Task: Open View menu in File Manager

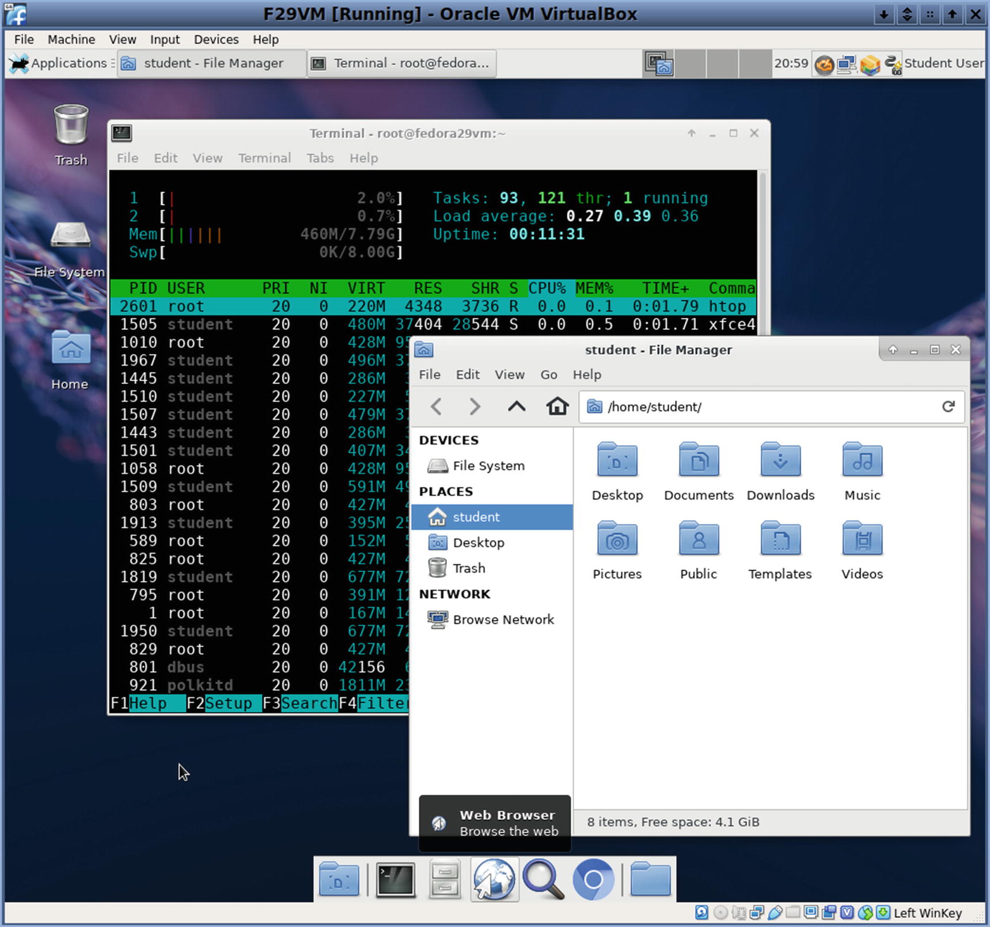Action: click(x=509, y=375)
